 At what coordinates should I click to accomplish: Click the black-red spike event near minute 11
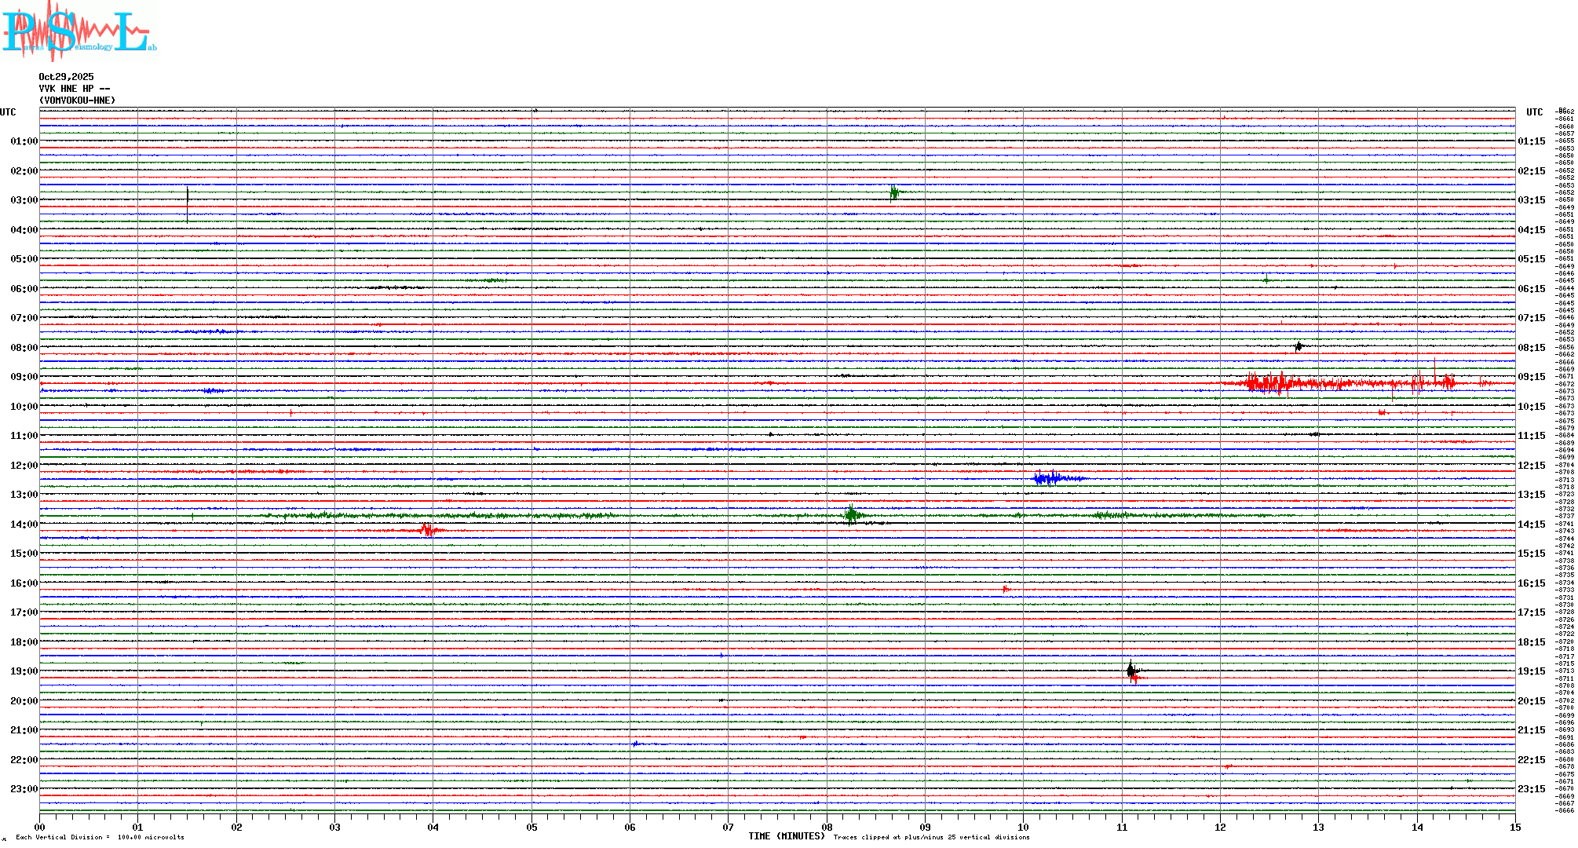click(1131, 672)
